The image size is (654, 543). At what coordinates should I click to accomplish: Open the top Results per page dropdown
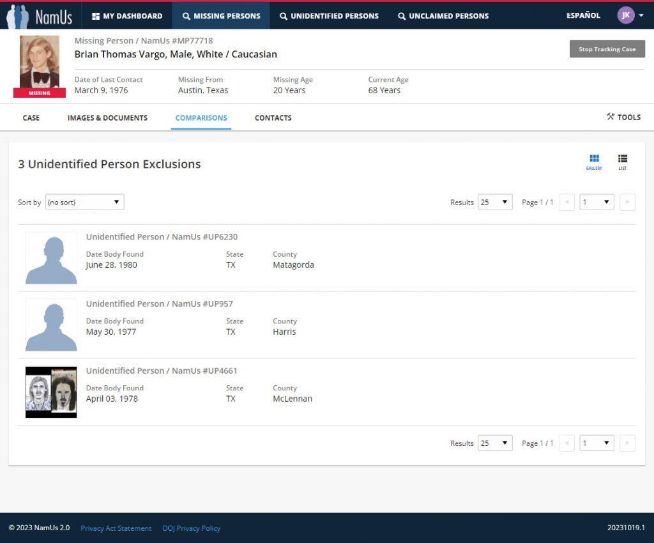tap(495, 203)
